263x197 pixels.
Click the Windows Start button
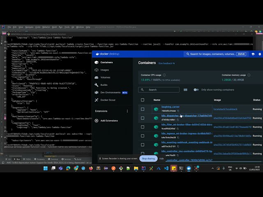pyautogui.click(x=46, y=168)
